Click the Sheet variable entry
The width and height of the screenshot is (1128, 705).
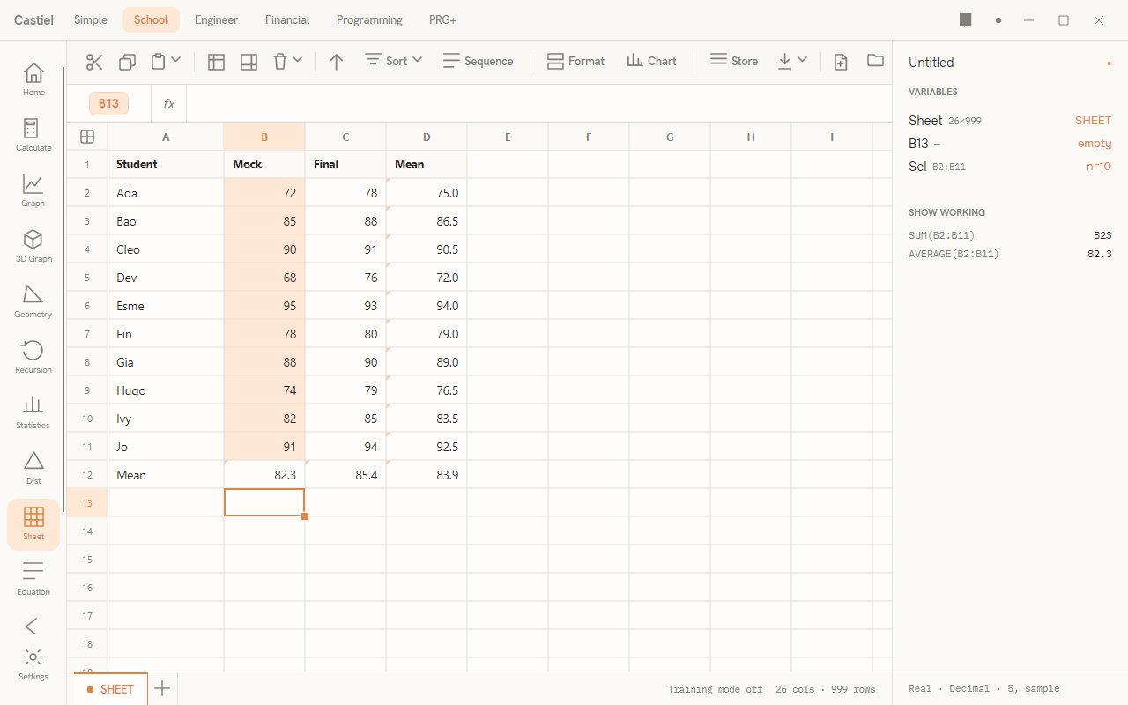(x=1010, y=121)
